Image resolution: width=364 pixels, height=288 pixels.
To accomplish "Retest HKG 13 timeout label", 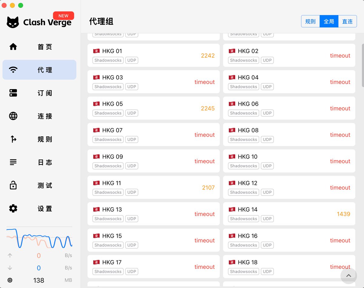I will (204, 214).
